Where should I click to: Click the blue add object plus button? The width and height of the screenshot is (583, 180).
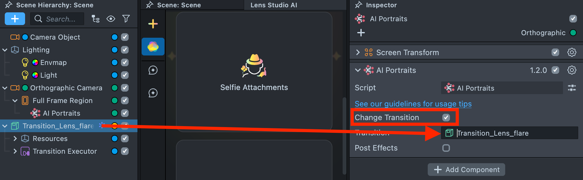(x=15, y=19)
